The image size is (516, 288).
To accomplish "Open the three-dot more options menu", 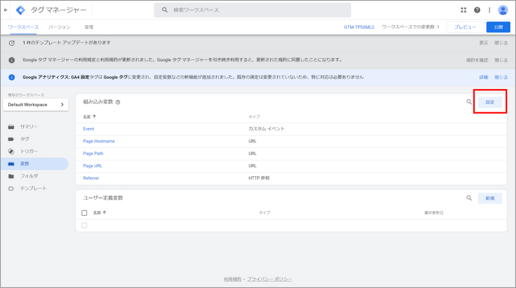I will 490,10.
